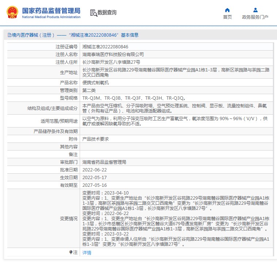The image size is (277, 263).
Task: Click the 附件 label
Action: [73, 139]
